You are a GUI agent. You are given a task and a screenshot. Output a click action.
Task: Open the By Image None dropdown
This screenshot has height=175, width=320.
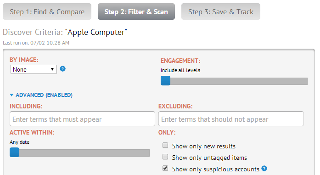(34, 69)
